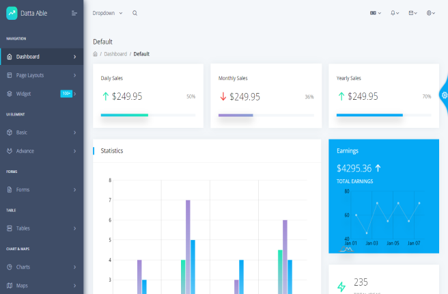
Task: Expand the Widget chevron
Action: (x=75, y=94)
